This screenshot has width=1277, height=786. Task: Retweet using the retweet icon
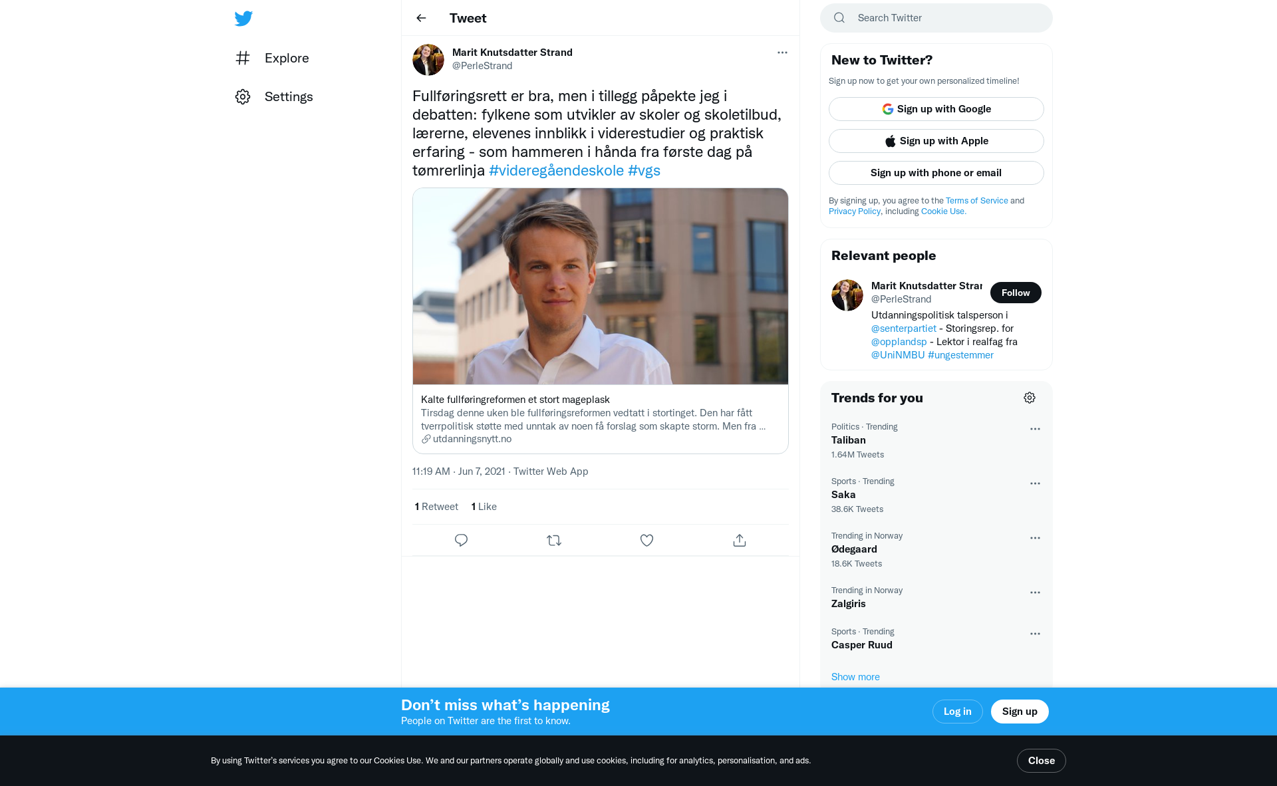click(553, 540)
